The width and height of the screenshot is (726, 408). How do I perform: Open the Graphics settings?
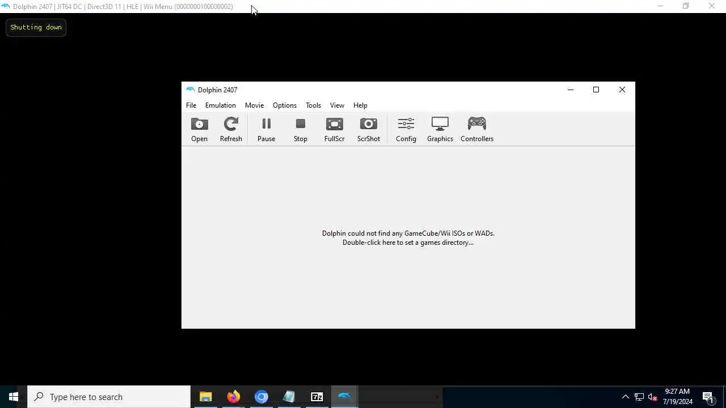click(x=440, y=130)
